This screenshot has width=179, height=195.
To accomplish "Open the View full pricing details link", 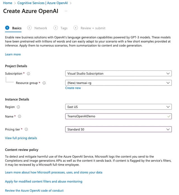I will click(21, 138).
